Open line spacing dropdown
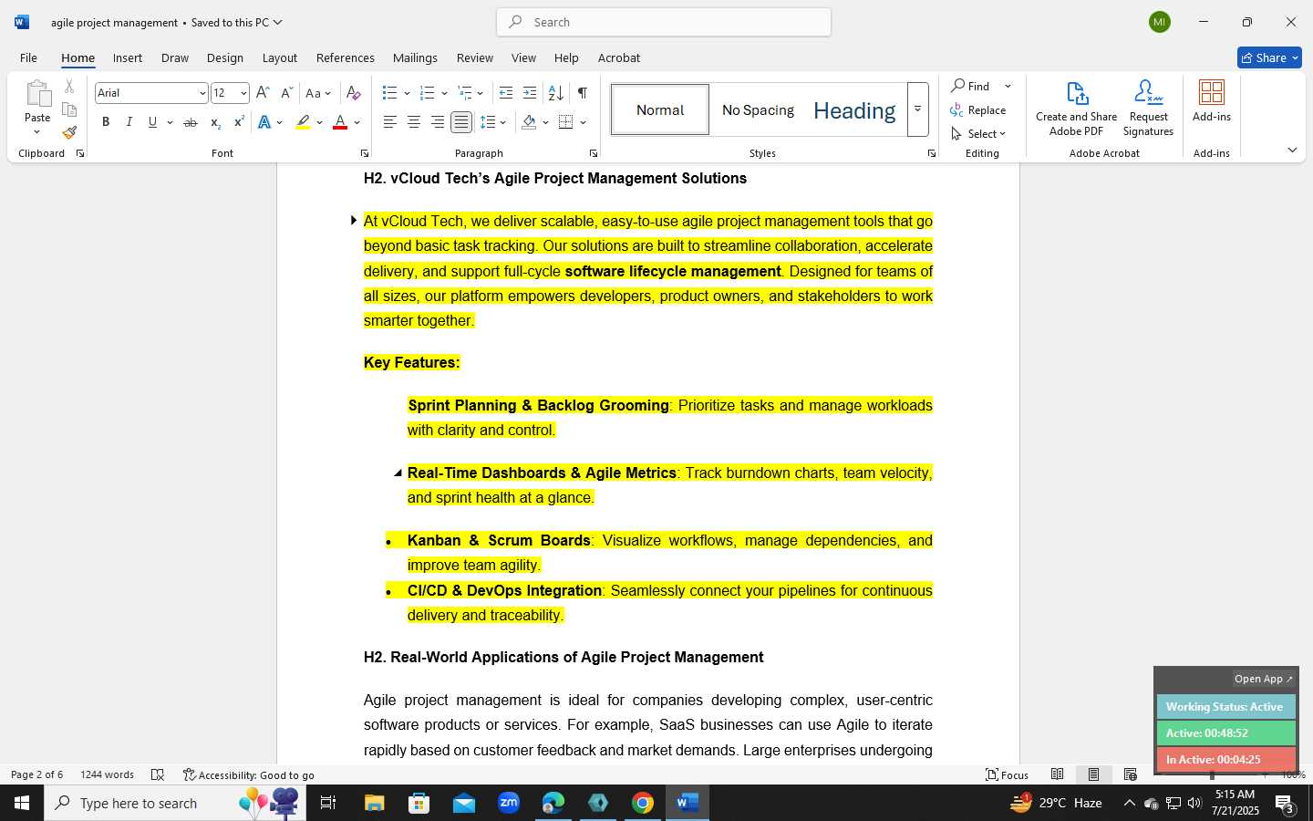Screen dimensions: 1313x821 (x=493, y=122)
